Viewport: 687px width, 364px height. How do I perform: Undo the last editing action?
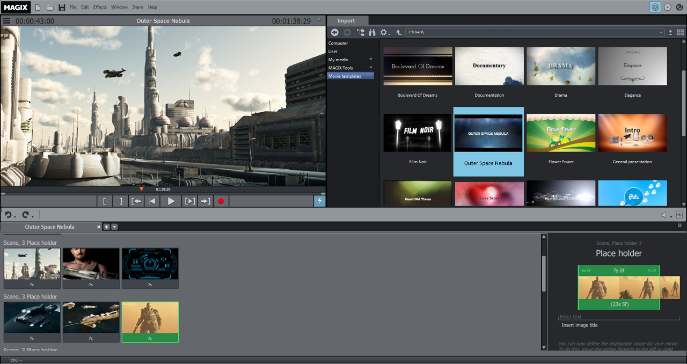click(8, 215)
